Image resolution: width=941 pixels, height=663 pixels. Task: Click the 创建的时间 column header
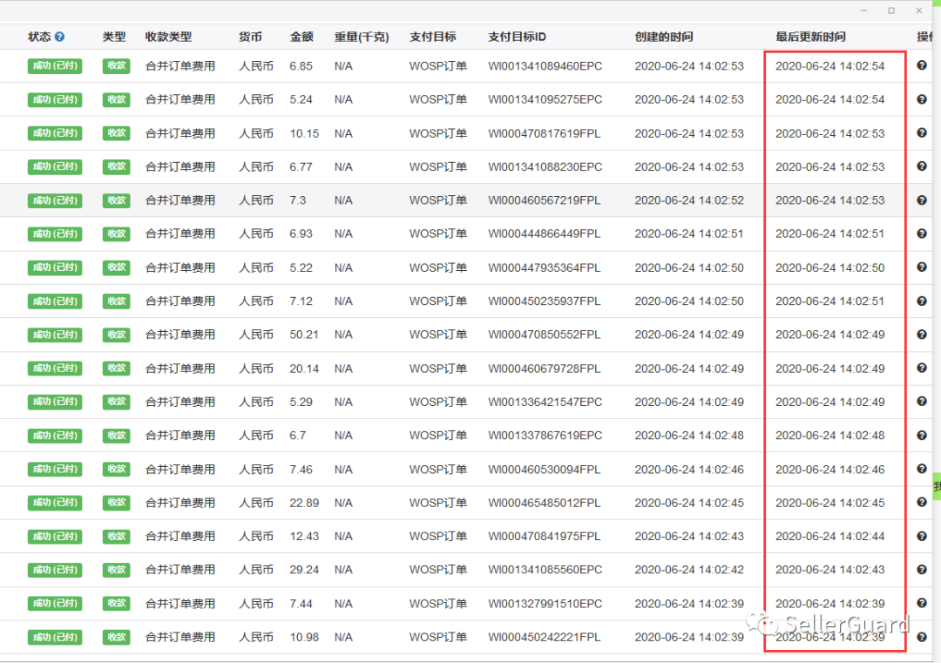(x=664, y=37)
